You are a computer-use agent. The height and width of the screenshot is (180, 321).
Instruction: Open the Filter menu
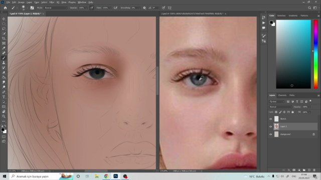[x=52, y=2]
